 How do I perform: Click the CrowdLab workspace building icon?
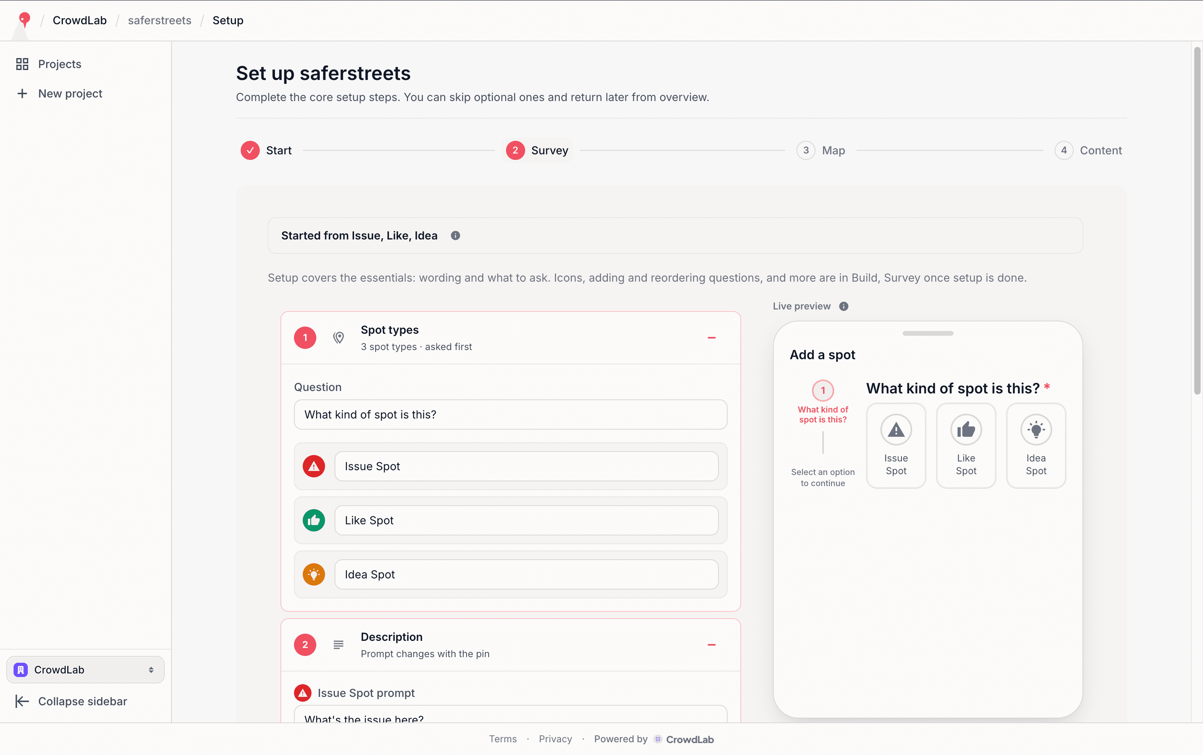pos(20,669)
